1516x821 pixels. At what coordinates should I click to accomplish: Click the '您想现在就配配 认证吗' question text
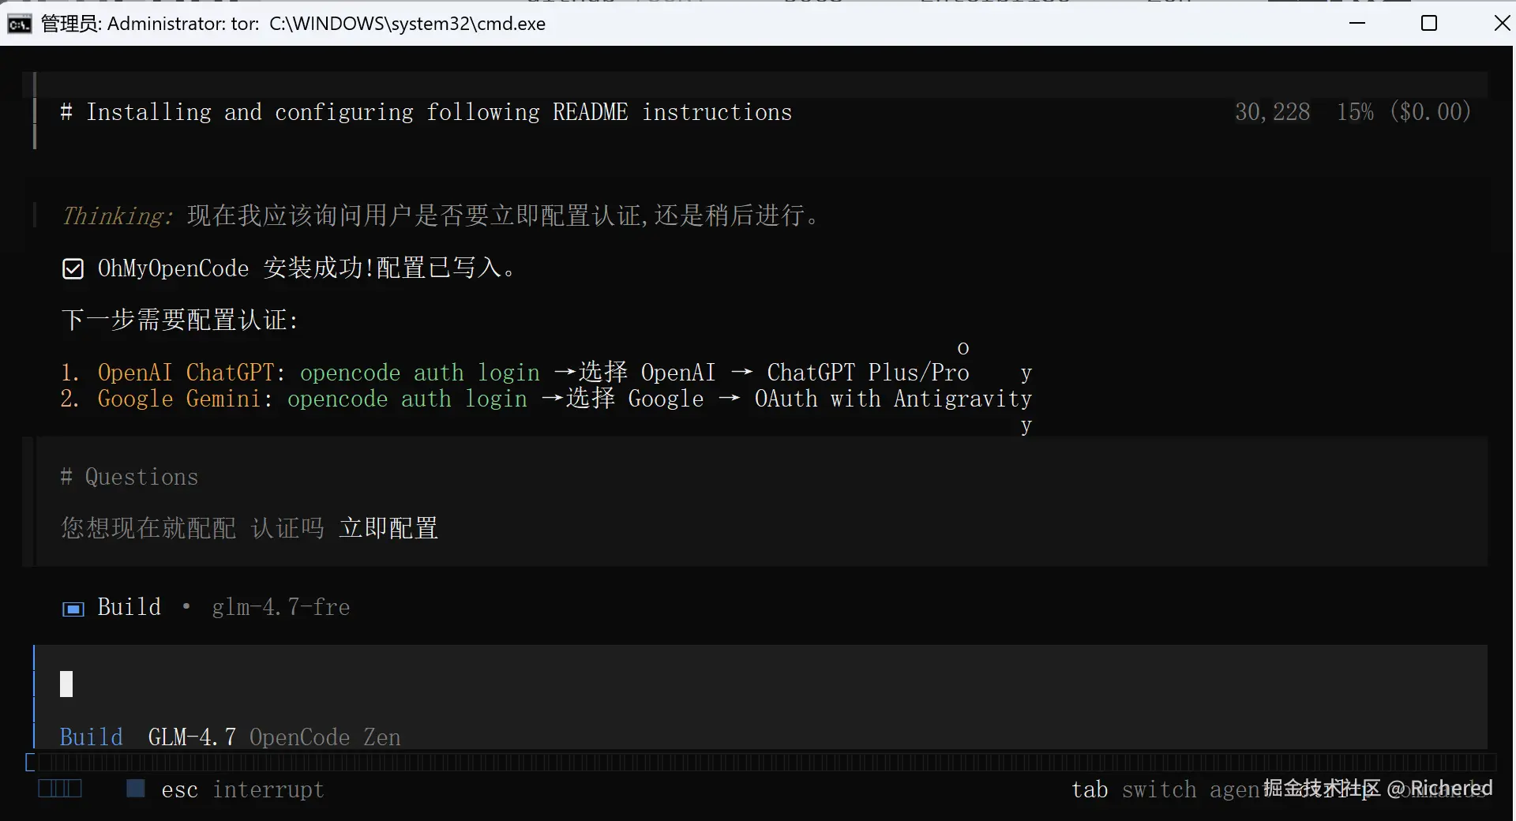[193, 528]
